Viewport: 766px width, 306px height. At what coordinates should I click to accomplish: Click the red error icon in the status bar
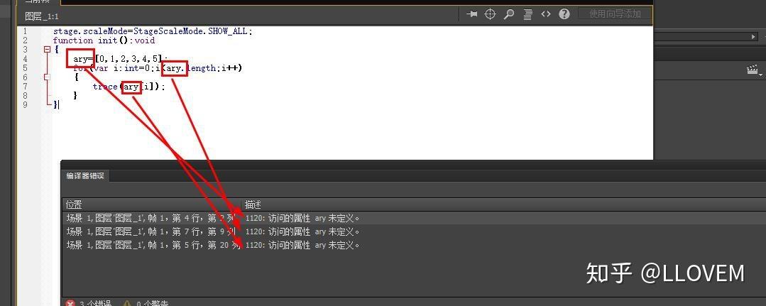(x=70, y=303)
